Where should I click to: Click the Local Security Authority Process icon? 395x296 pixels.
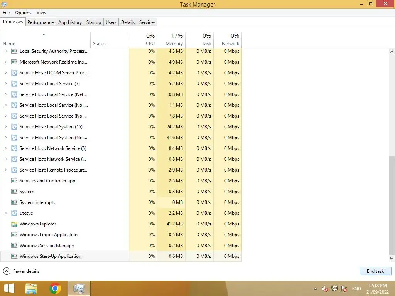14,51
